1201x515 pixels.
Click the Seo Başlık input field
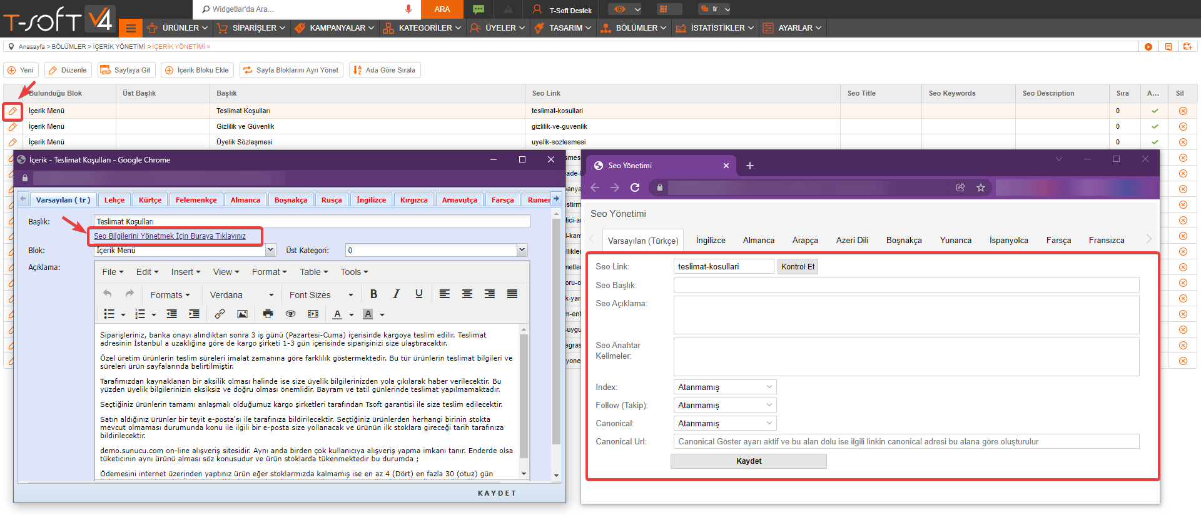[906, 285]
